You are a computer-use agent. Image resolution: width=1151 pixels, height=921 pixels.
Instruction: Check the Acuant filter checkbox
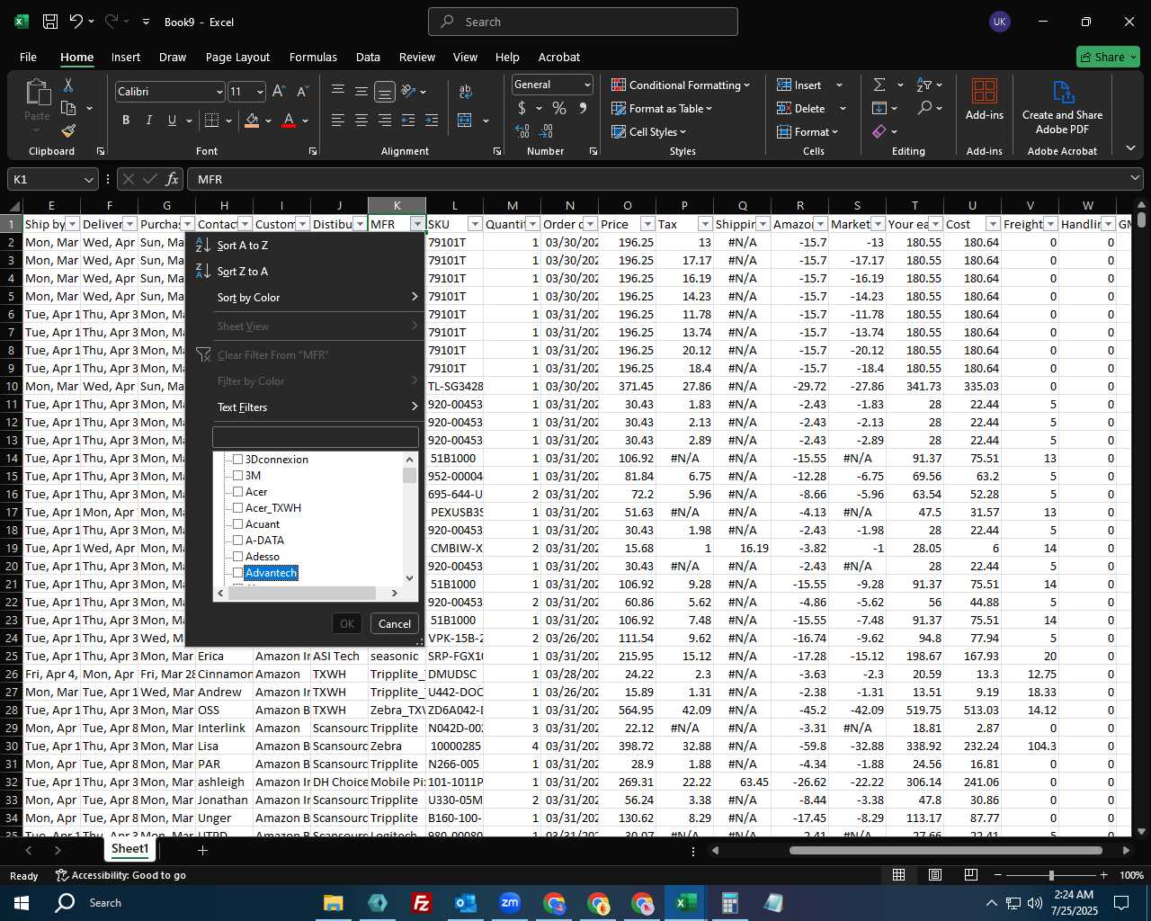(x=238, y=524)
